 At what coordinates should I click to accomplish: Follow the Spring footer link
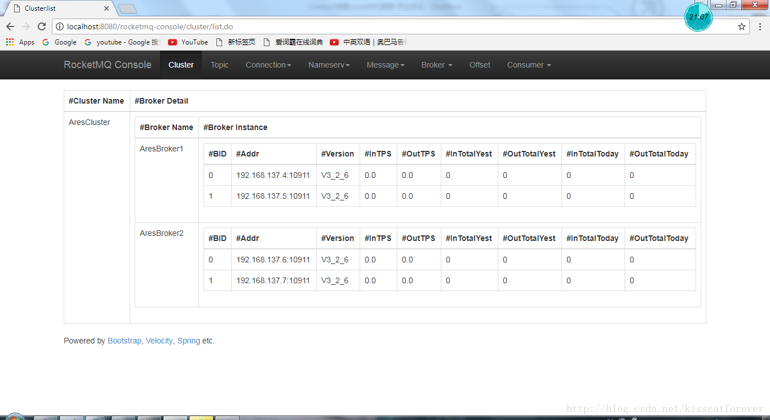189,341
